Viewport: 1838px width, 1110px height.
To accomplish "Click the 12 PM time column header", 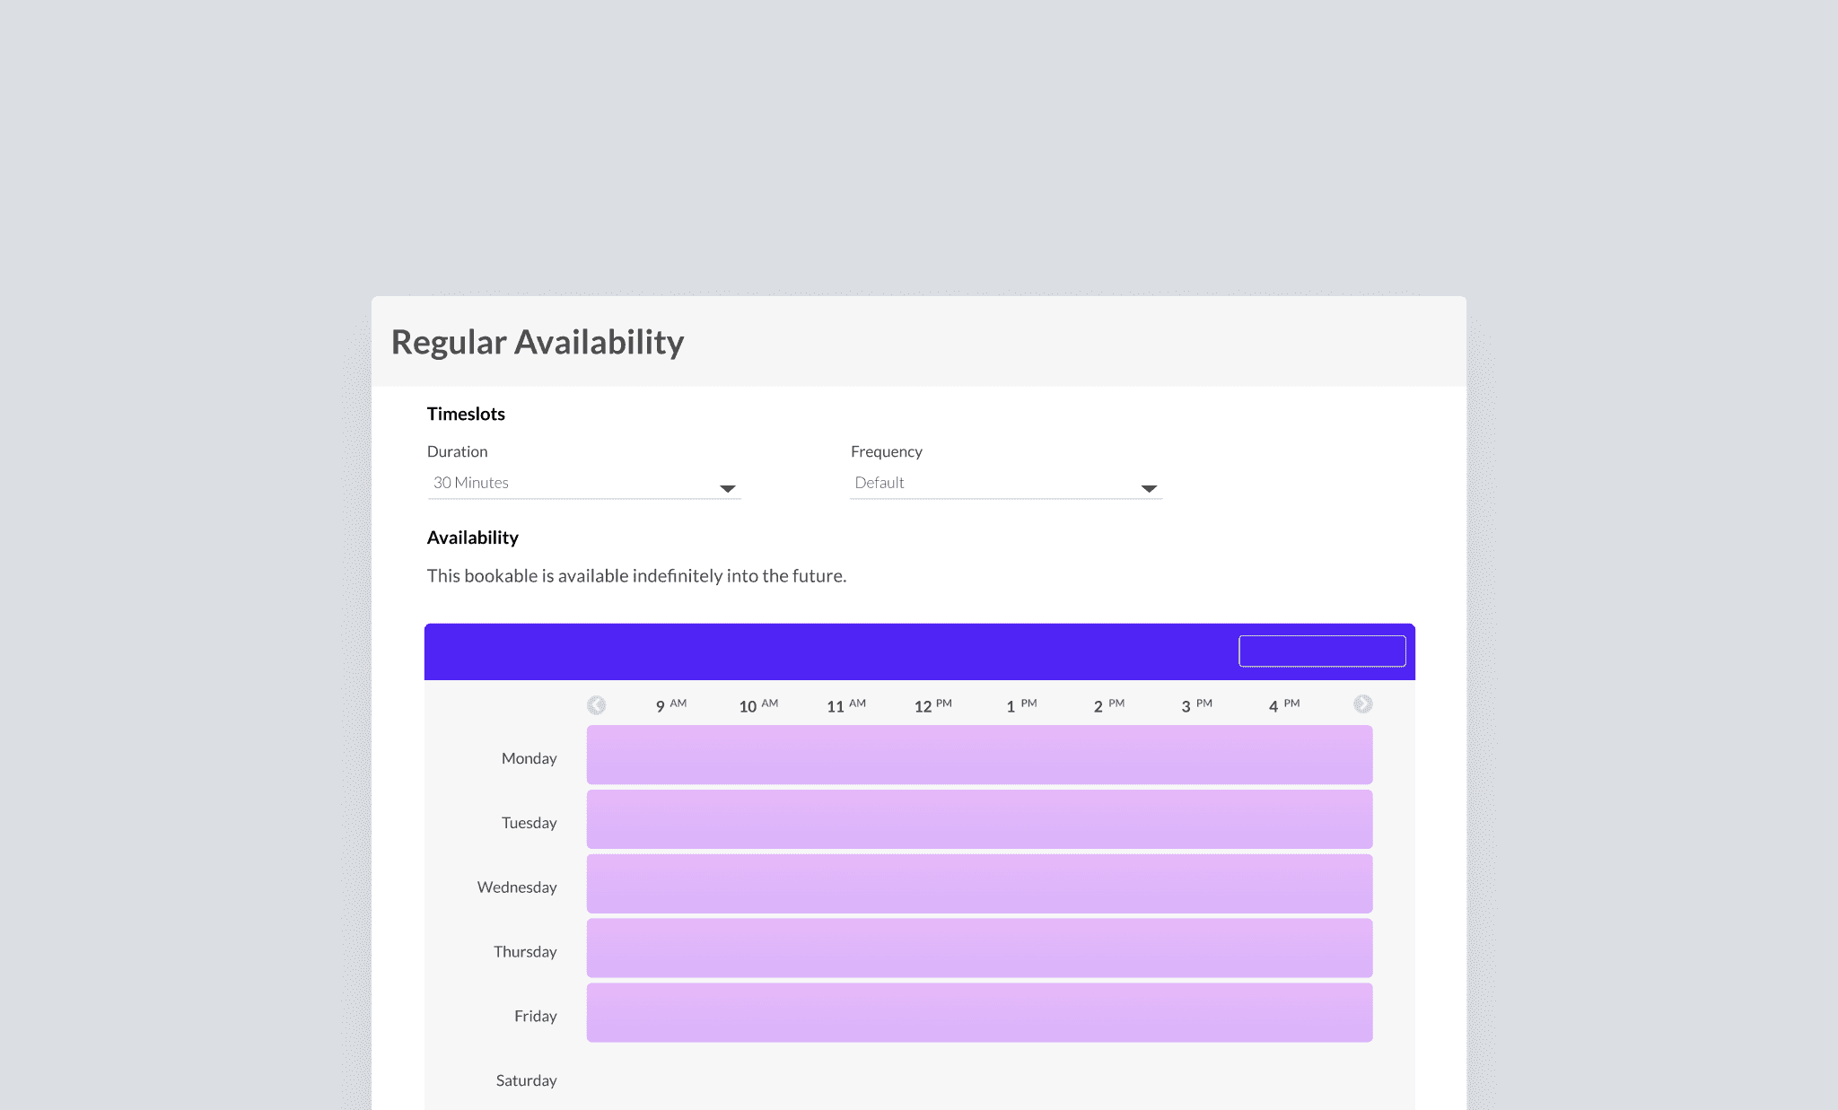I will (932, 706).
